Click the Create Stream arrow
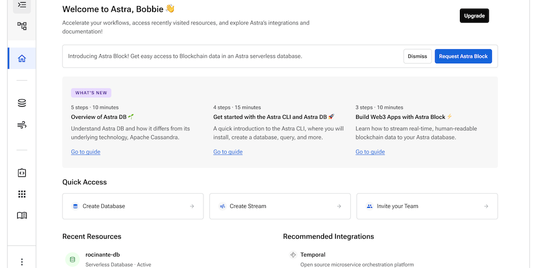Viewport: 537px width, 268px height. pos(339,206)
